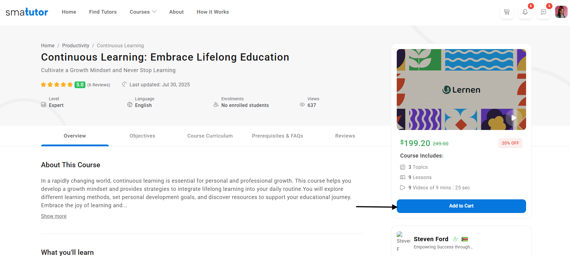The width and height of the screenshot is (570, 256).
Task: Open the Course Curriculum tab
Action: click(210, 136)
